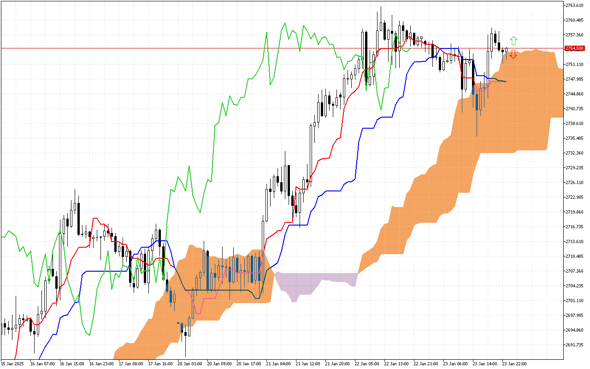The image size is (590, 369).
Task: Select the 2757.360 price level label
Action: click(575, 35)
